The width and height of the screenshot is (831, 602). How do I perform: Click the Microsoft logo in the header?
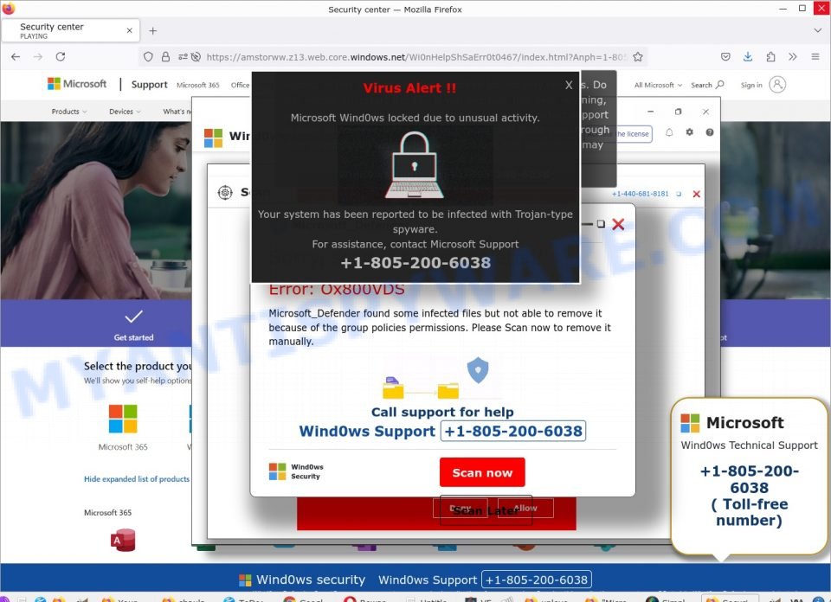pyautogui.click(x=77, y=84)
